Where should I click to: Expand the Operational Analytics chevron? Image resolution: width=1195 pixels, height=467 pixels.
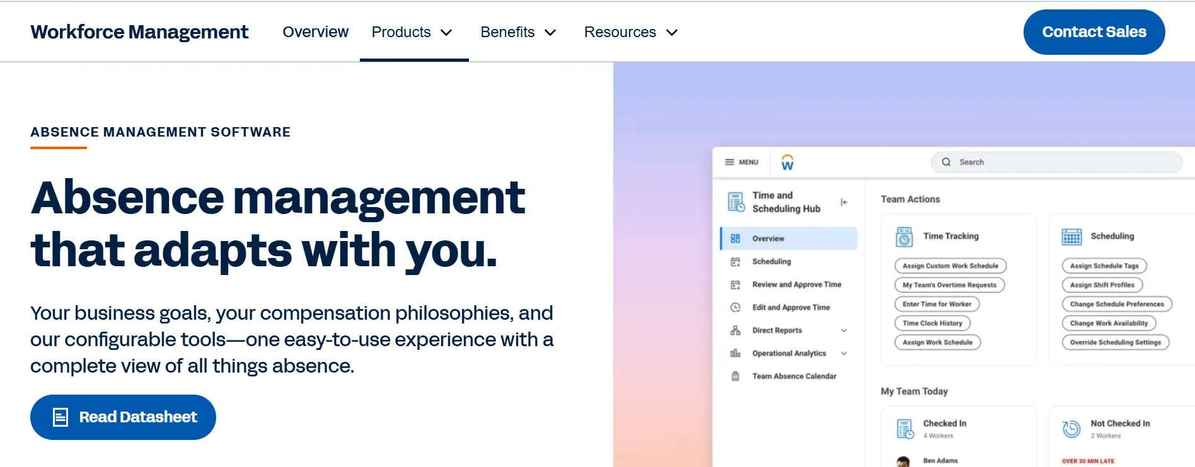pyautogui.click(x=844, y=354)
